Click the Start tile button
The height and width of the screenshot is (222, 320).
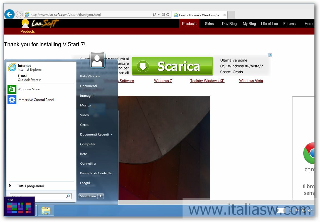click(x=19, y=206)
